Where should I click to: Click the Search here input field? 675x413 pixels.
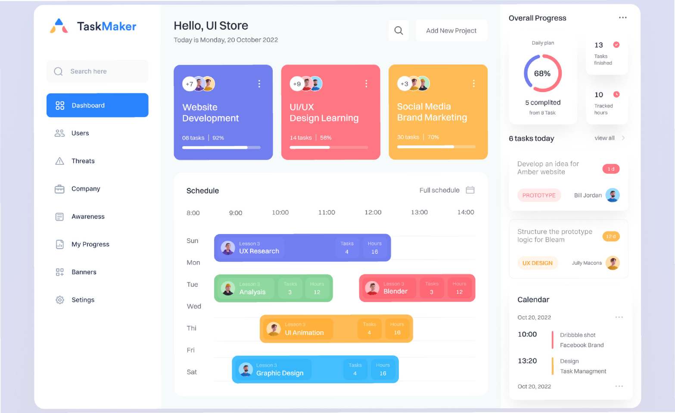point(97,71)
